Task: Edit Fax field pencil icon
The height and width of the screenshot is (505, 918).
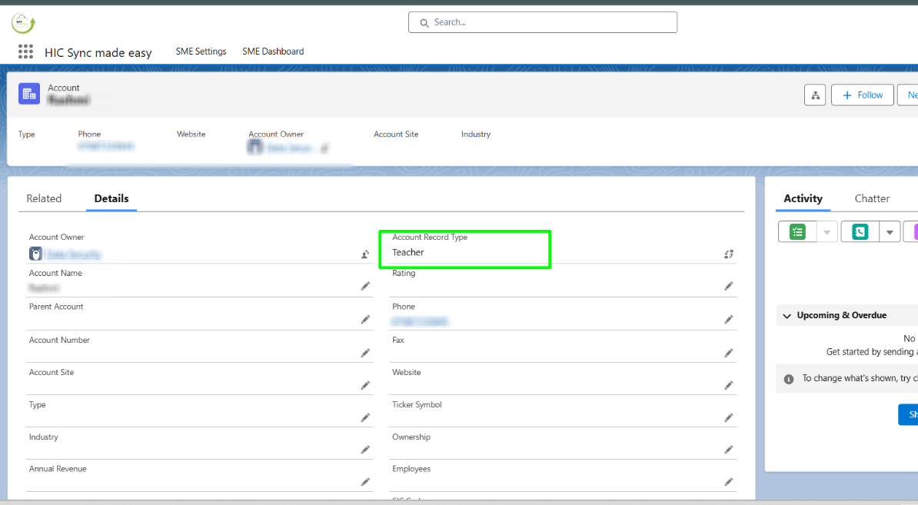Action: [728, 353]
